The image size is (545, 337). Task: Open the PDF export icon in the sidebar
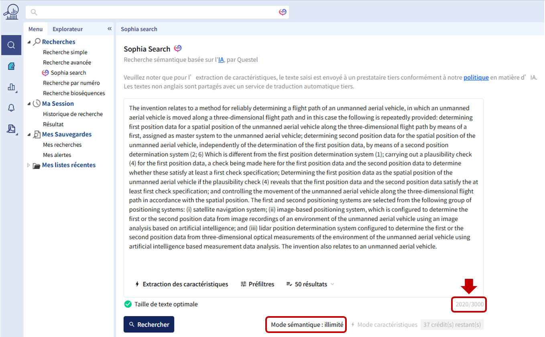click(11, 129)
